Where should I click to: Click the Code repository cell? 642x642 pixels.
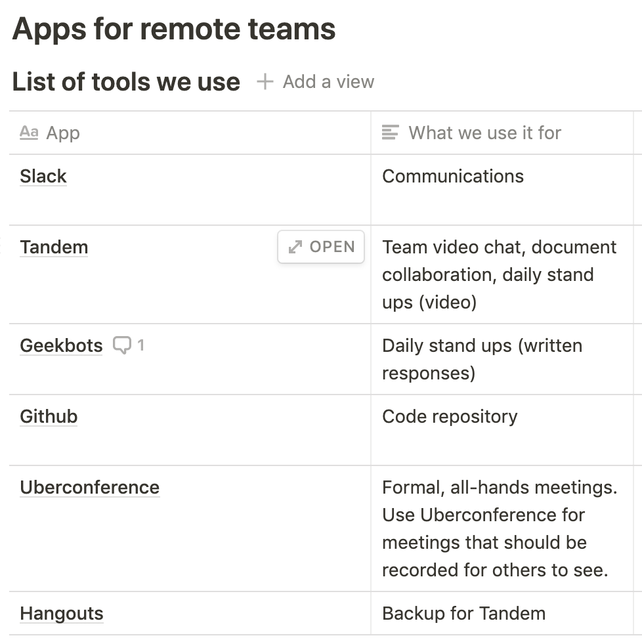click(x=502, y=430)
